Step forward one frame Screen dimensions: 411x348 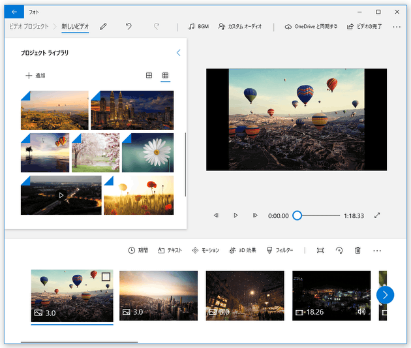255,215
